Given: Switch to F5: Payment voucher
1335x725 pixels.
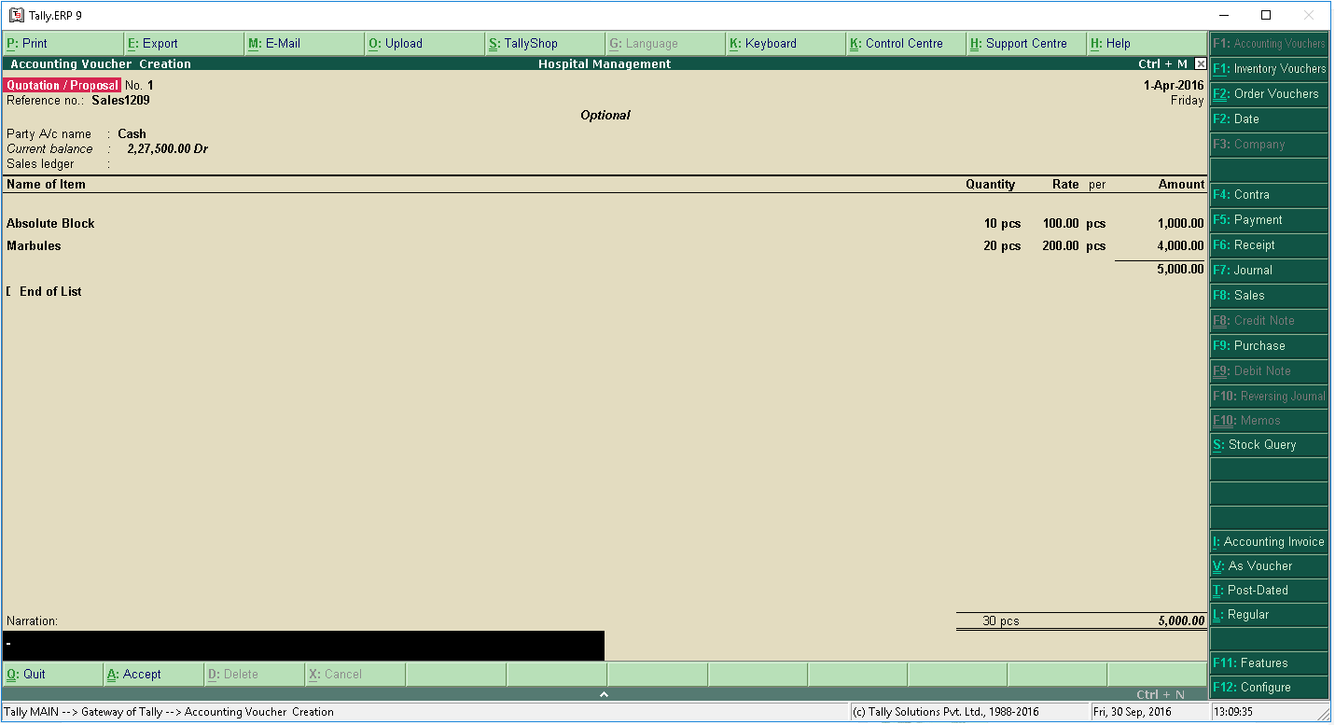Looking at the screenshot, I should (1269, 220).
